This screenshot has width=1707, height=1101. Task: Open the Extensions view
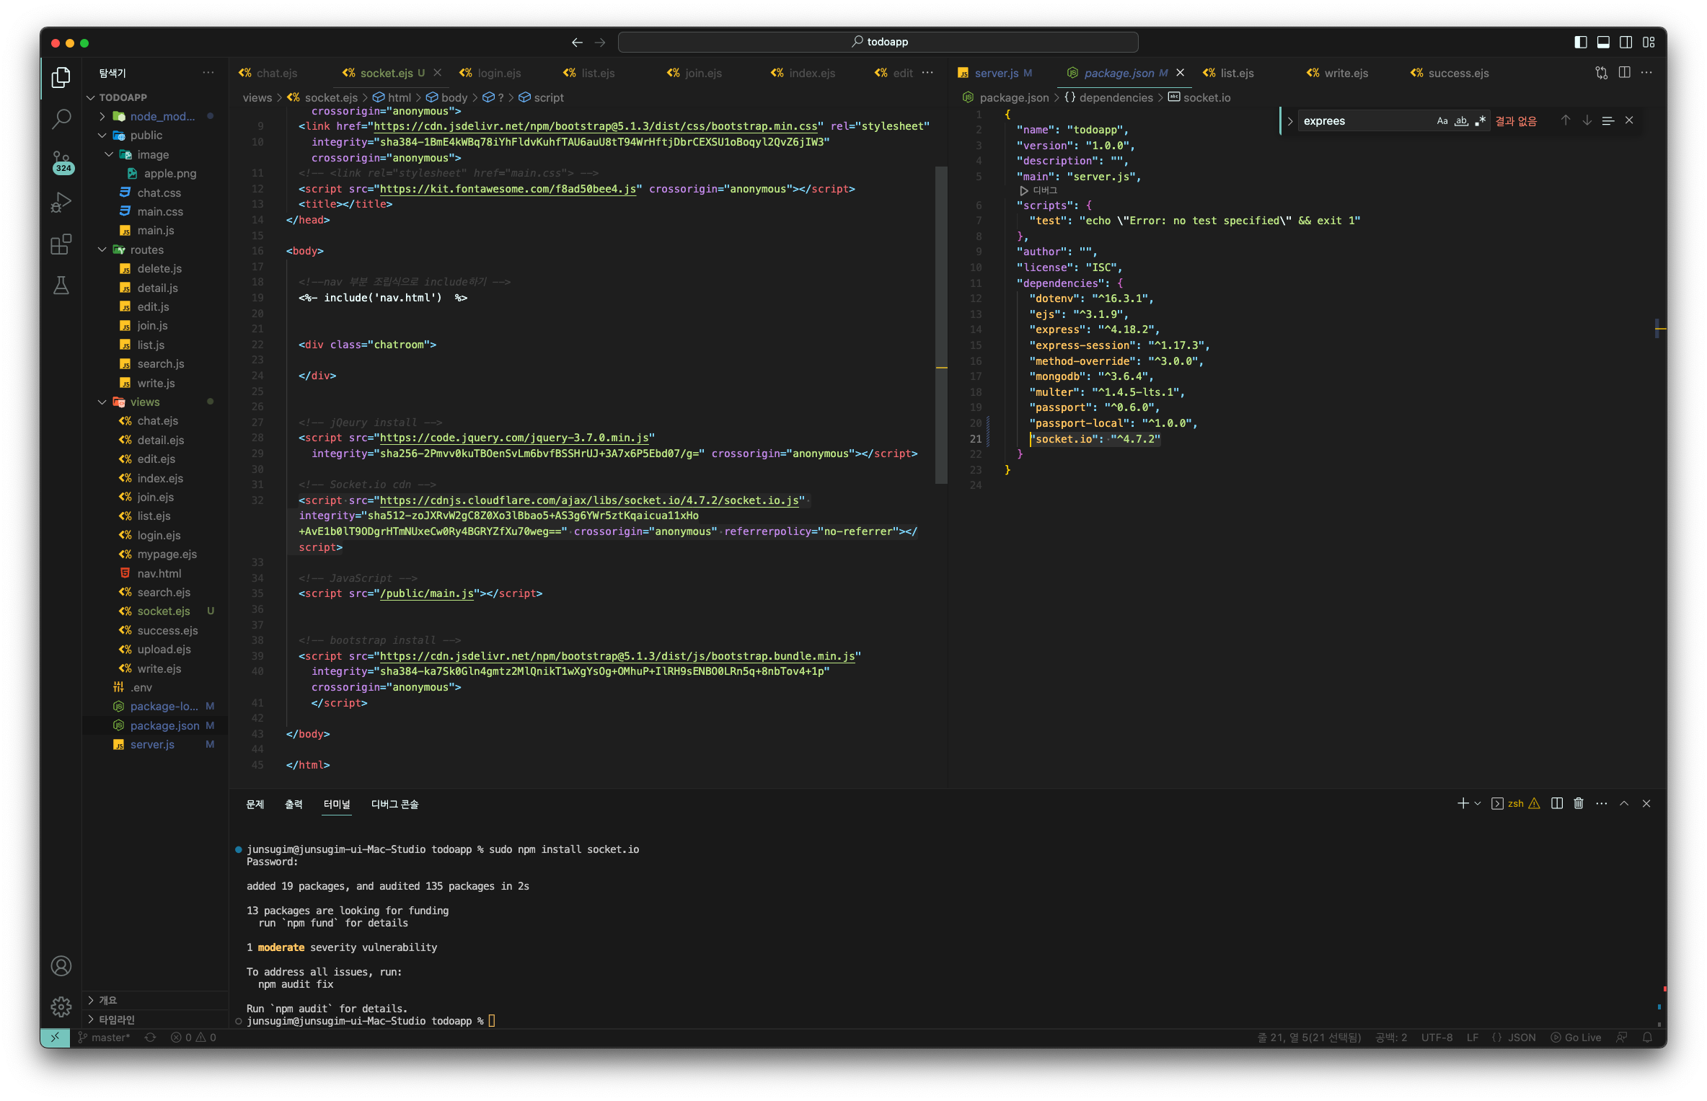point(61,244)
